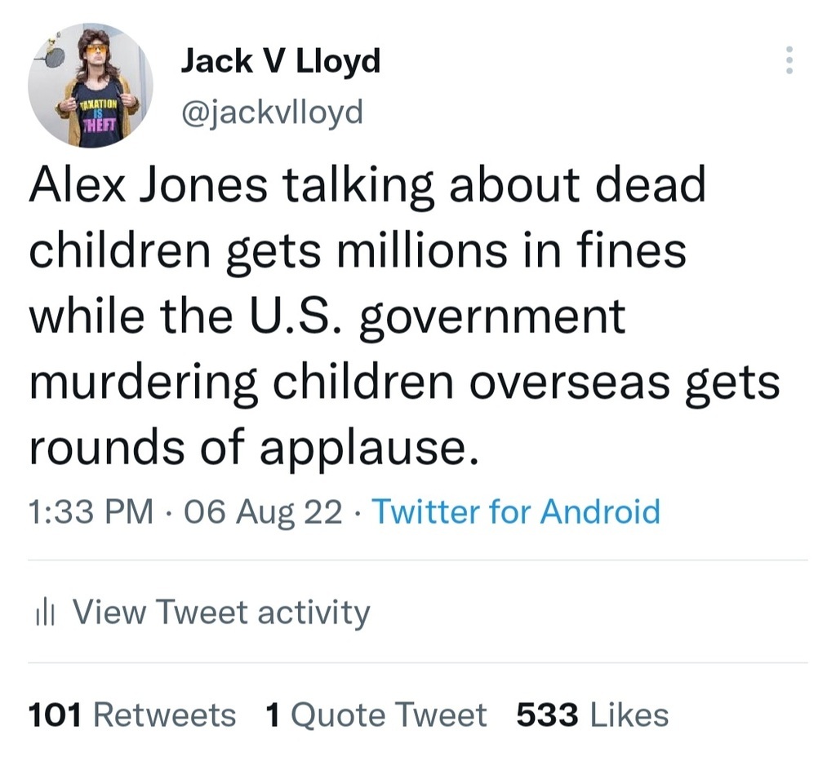Open View Tweet activity
The height and width of the screenshot is (761, 836).
point(221,612)
